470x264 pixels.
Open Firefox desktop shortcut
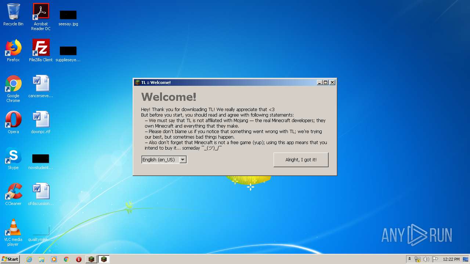coord(13,51)
